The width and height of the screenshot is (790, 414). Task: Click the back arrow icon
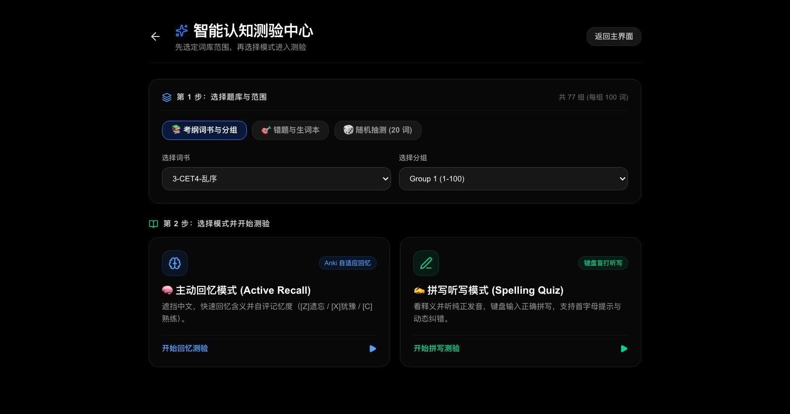155,36
